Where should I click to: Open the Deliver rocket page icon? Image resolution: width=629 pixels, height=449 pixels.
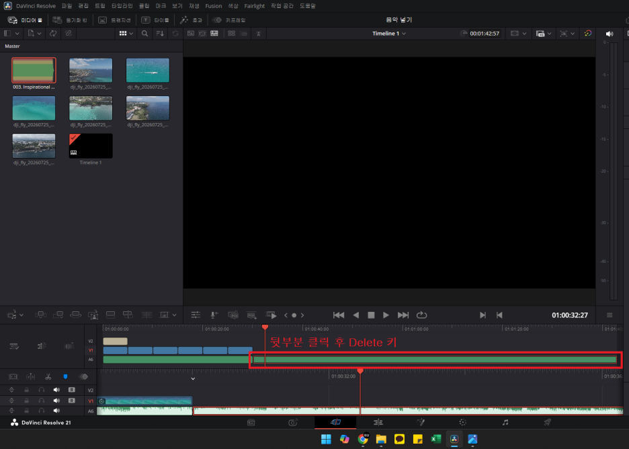pos(547,422)
